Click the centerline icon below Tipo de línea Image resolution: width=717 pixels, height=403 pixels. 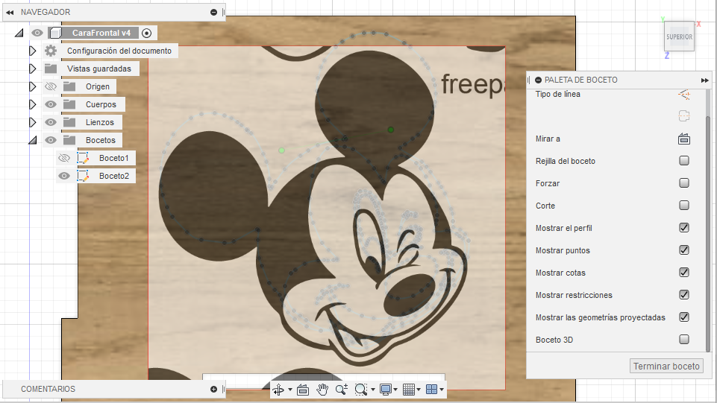pos(684,116)
